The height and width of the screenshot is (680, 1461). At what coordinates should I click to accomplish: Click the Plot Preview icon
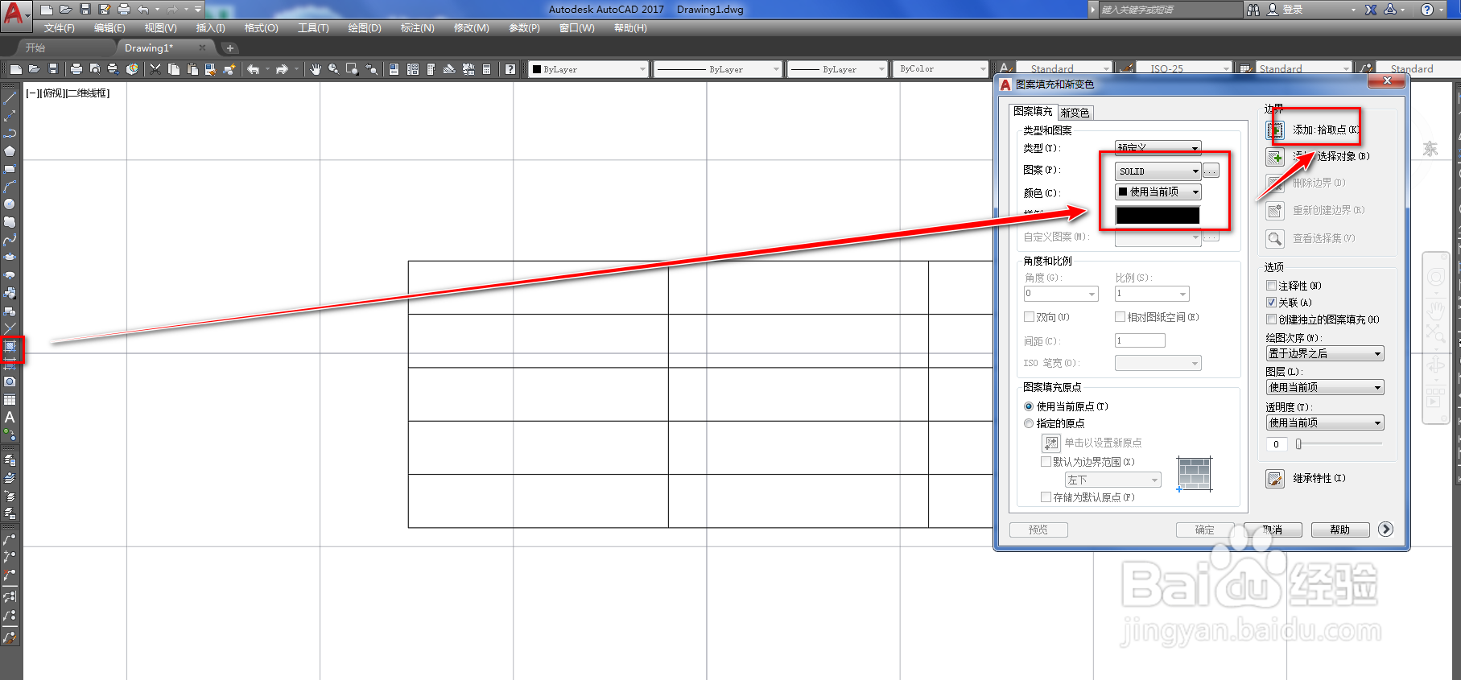[95, 69]
